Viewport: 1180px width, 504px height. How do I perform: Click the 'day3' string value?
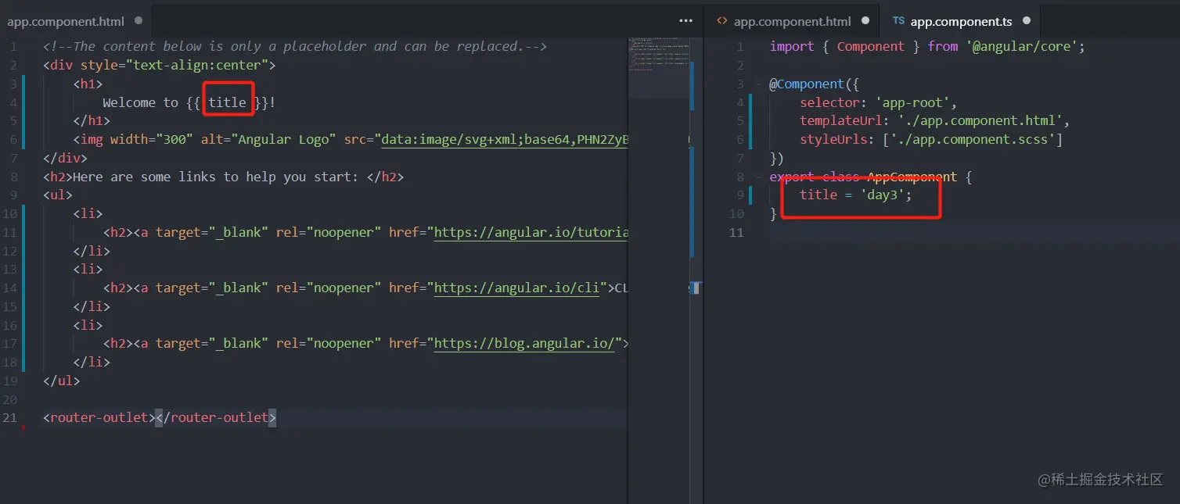click(x=882, y=195)
